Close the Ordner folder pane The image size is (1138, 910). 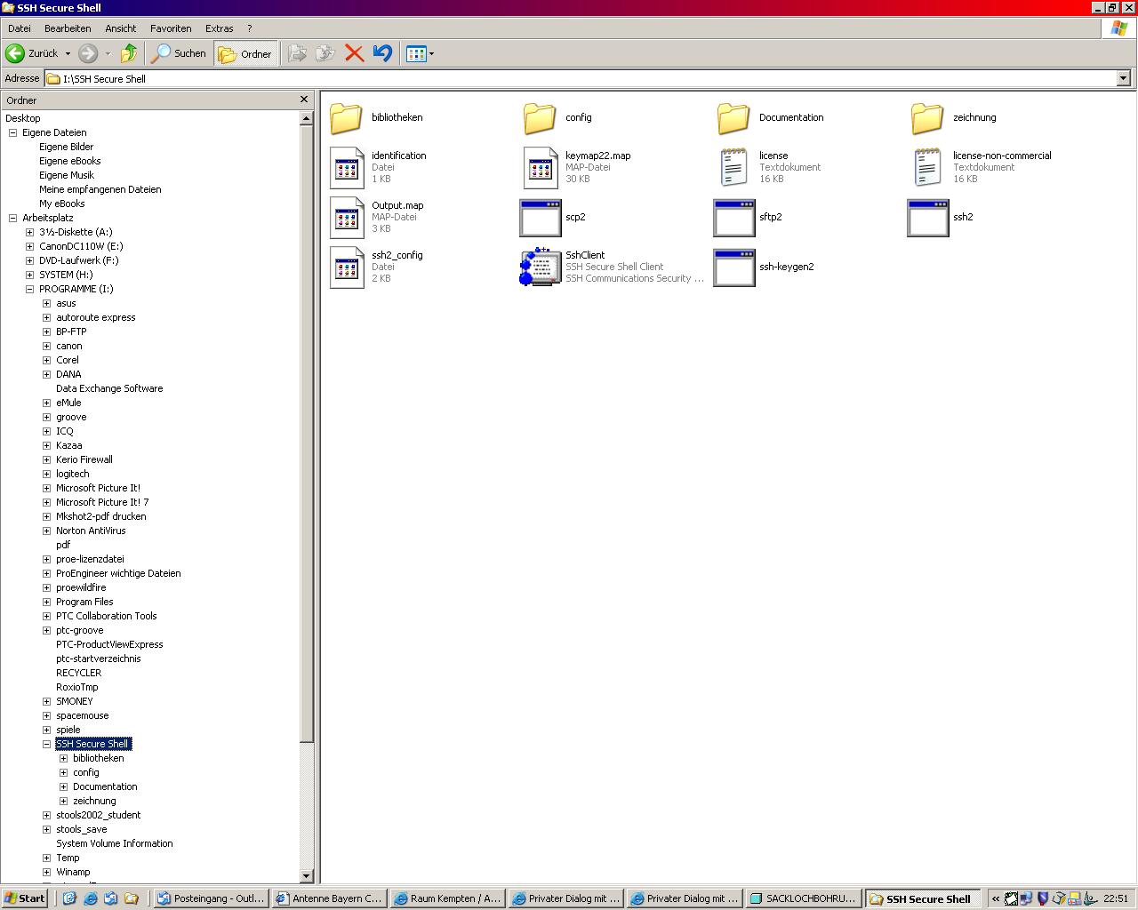(304, 100)
